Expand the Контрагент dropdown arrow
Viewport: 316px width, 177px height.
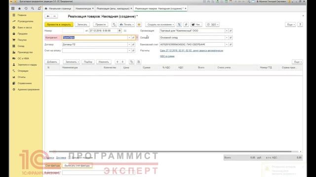click(129, 37)
